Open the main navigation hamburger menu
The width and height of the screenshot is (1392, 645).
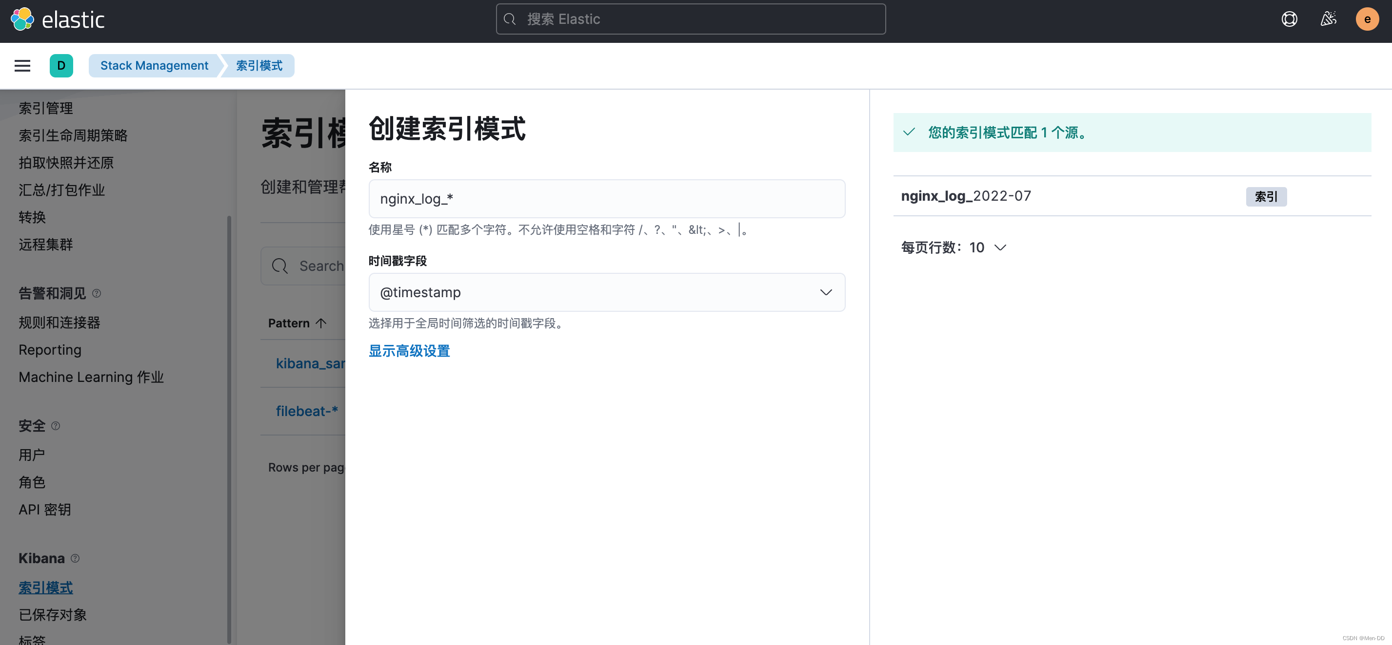pos(22,65)
